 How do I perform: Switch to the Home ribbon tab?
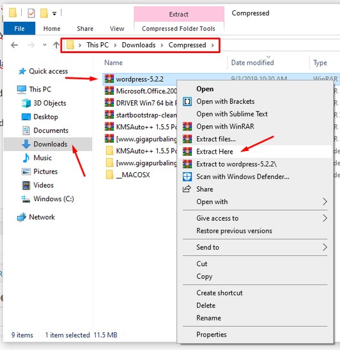(52, 29)
